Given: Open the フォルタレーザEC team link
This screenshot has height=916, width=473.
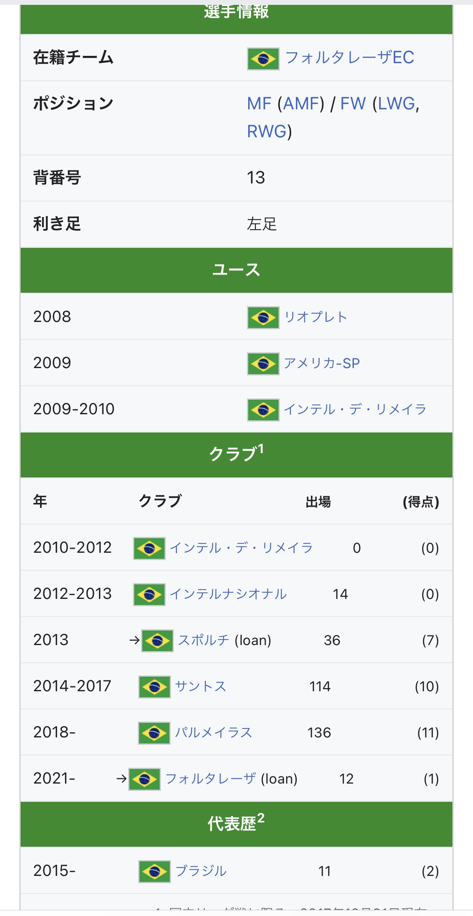Looking at the screenshot, I should coord(350,58).
